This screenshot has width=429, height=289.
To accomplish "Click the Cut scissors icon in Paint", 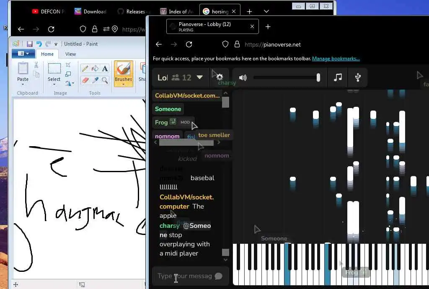I will [36, 65].
